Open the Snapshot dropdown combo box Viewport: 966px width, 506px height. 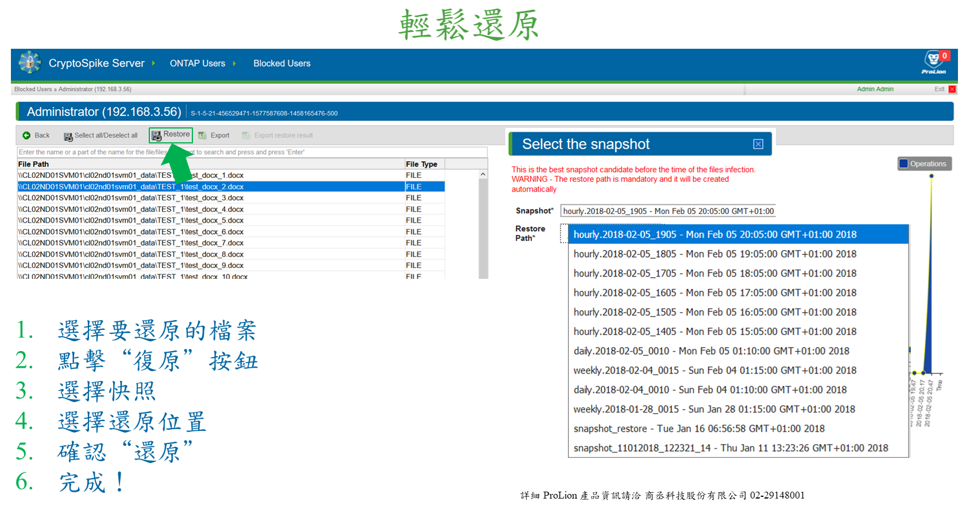point(668,211)
